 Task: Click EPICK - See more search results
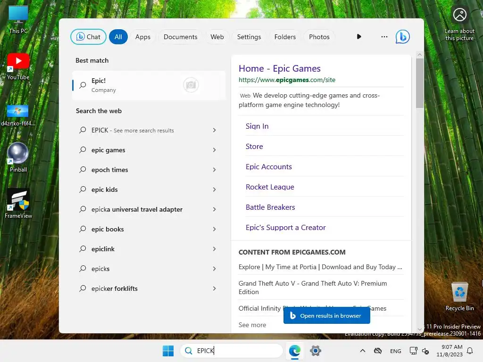(x=149, y=130)
